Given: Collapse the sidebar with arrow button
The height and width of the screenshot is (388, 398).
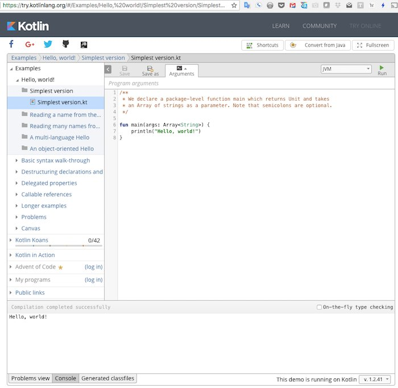Looking at the screenshot, I should click(x=108, y=69).
